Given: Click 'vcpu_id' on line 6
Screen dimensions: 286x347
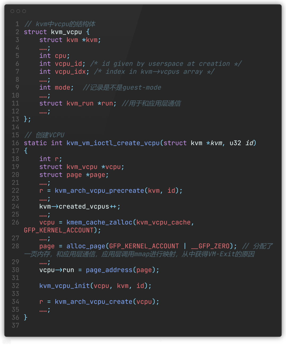Looking at the screenshot, I should [x=68, y=64].
